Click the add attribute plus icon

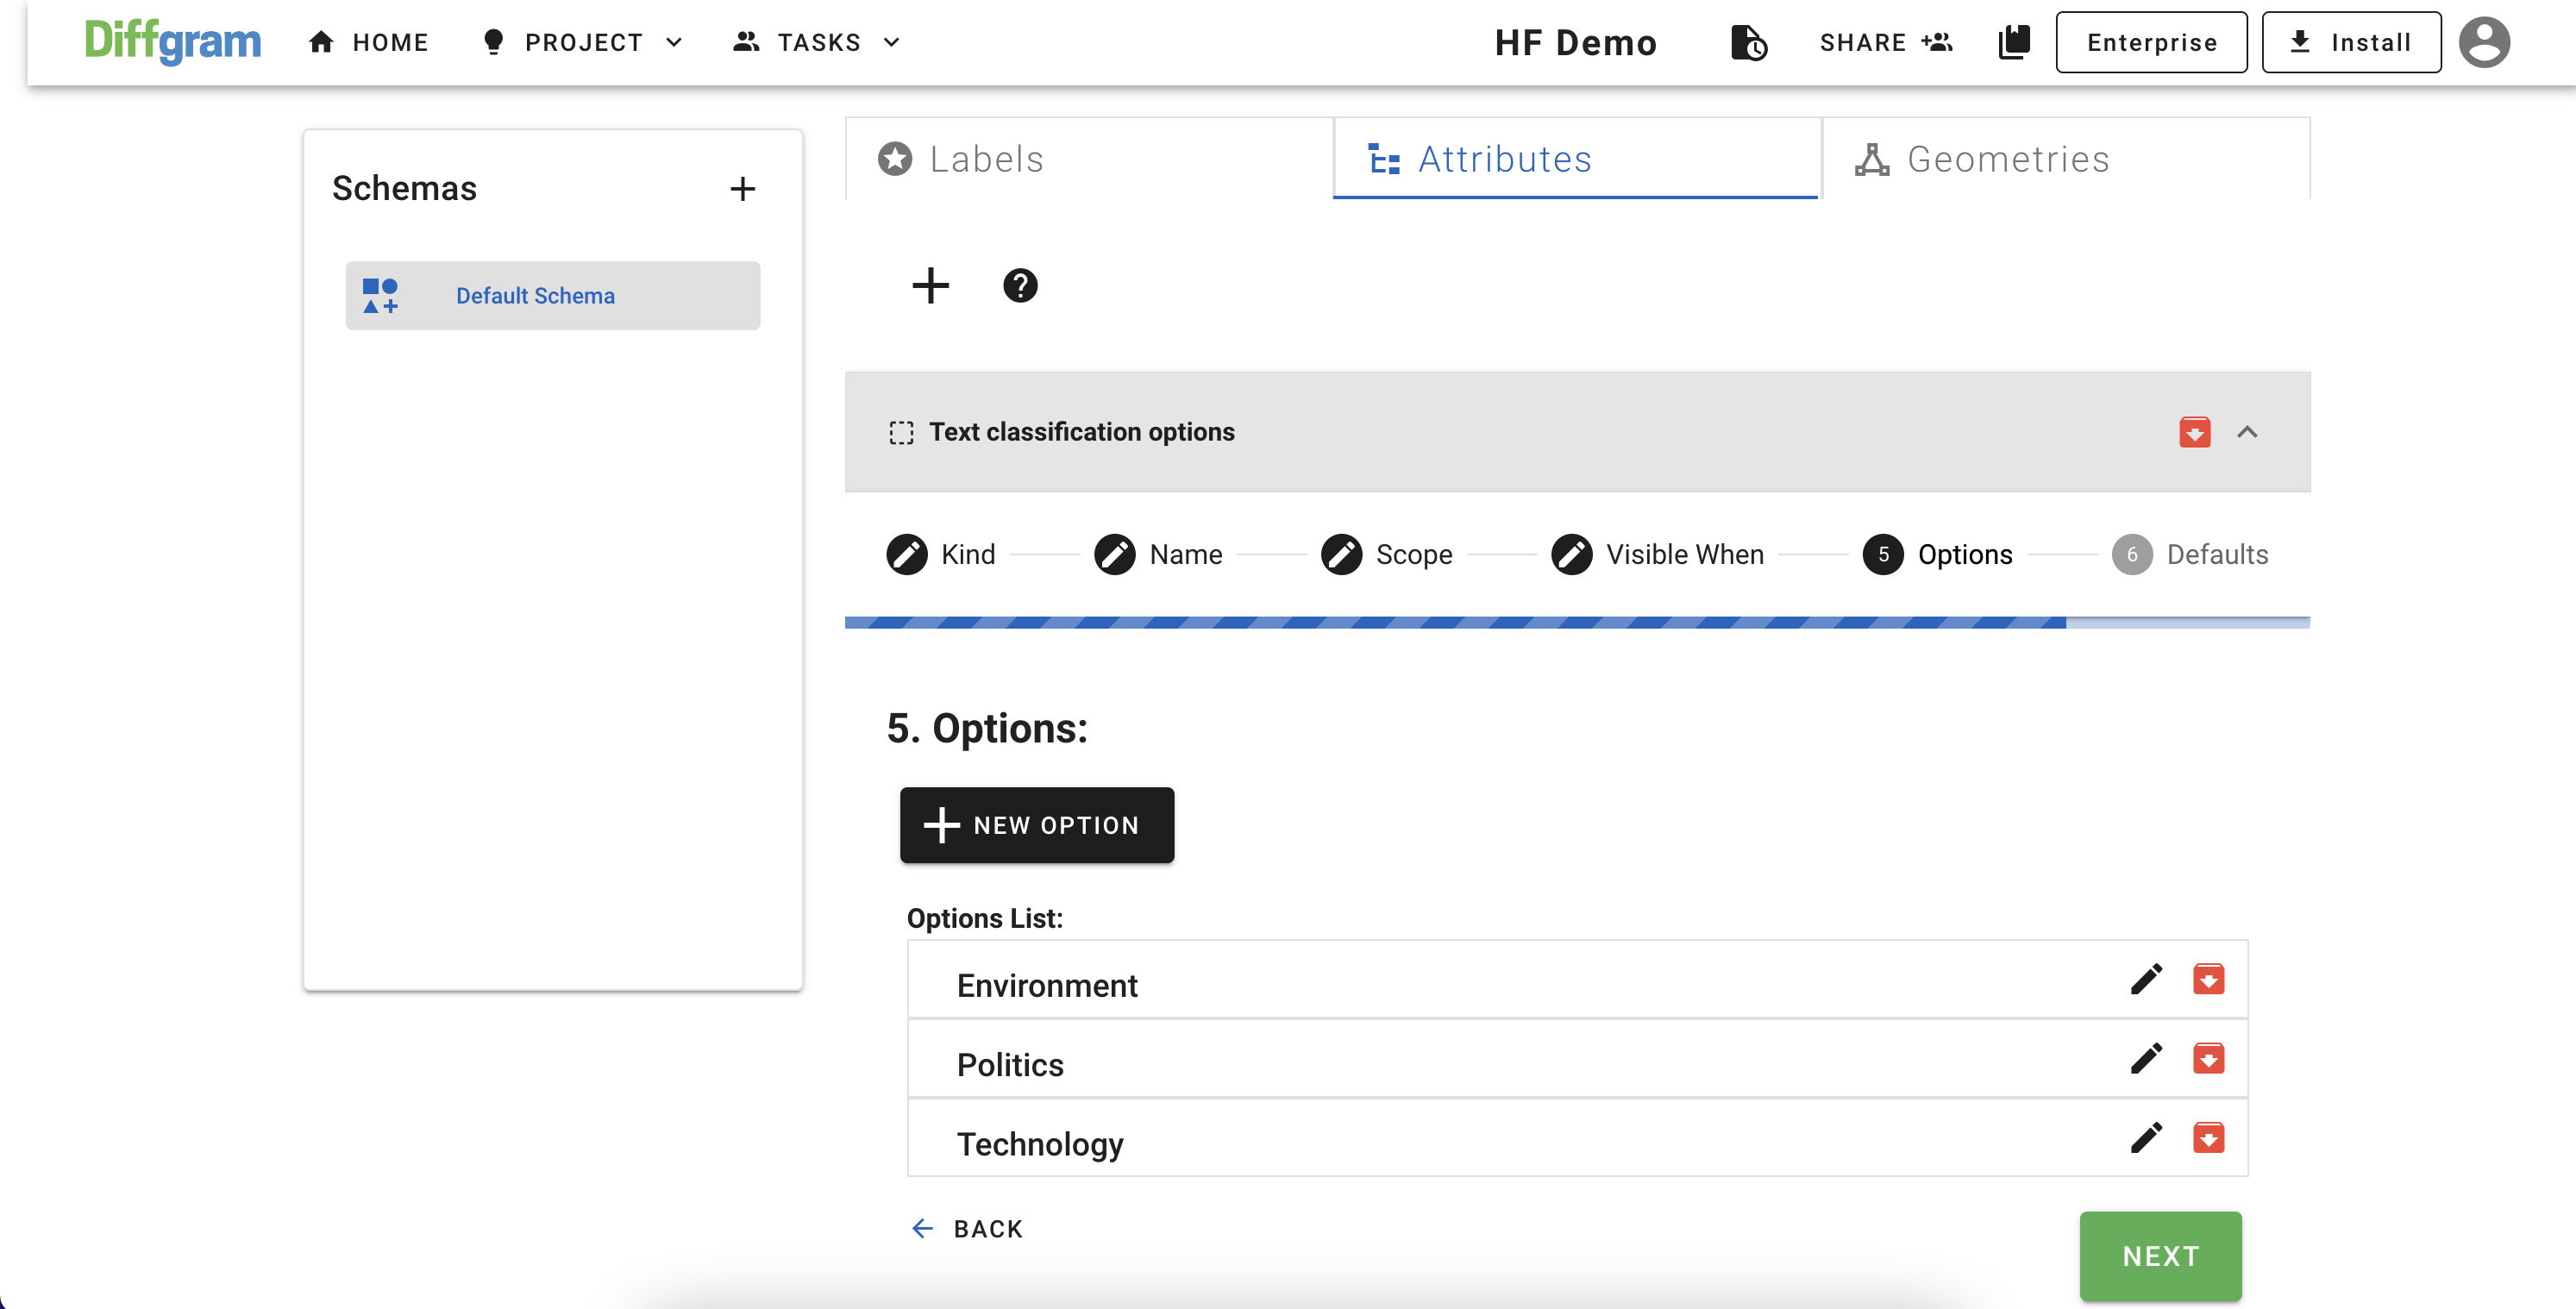pyautogui.click(x=930, y=285)
